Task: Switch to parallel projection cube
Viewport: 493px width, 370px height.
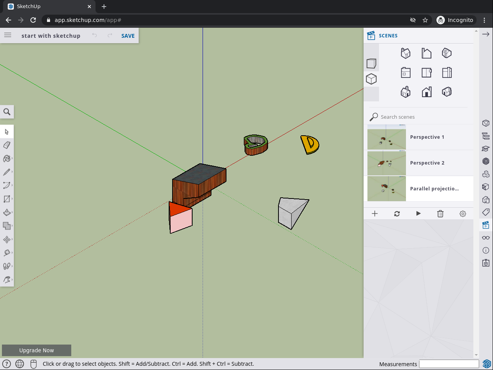Action: pyautogui.click(x=371, y=79)
